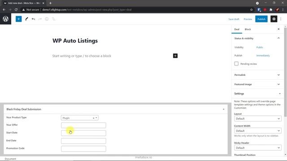Click the browser address bar URL
The height and width of the screenshot is (161, 287).
click(87, 10)
